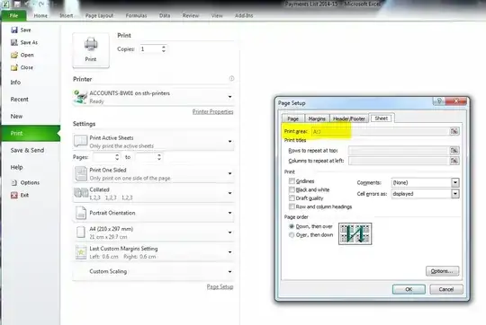Enable the Black and white checkbox
The height and width of the screenshot is (325, 486).
tap(292, 189)
